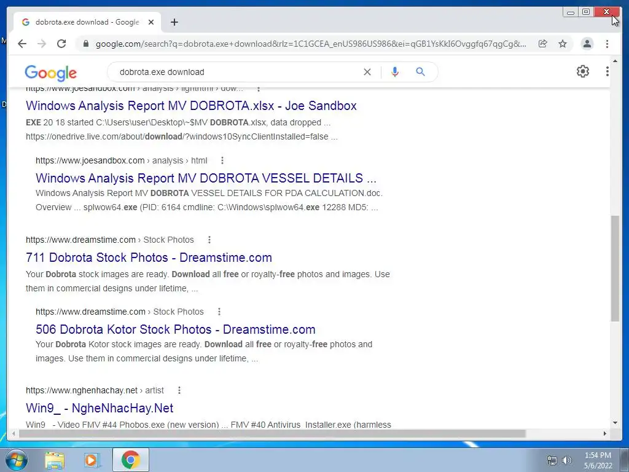Click the horizontal scroll right arrow

tap(605, 433)
